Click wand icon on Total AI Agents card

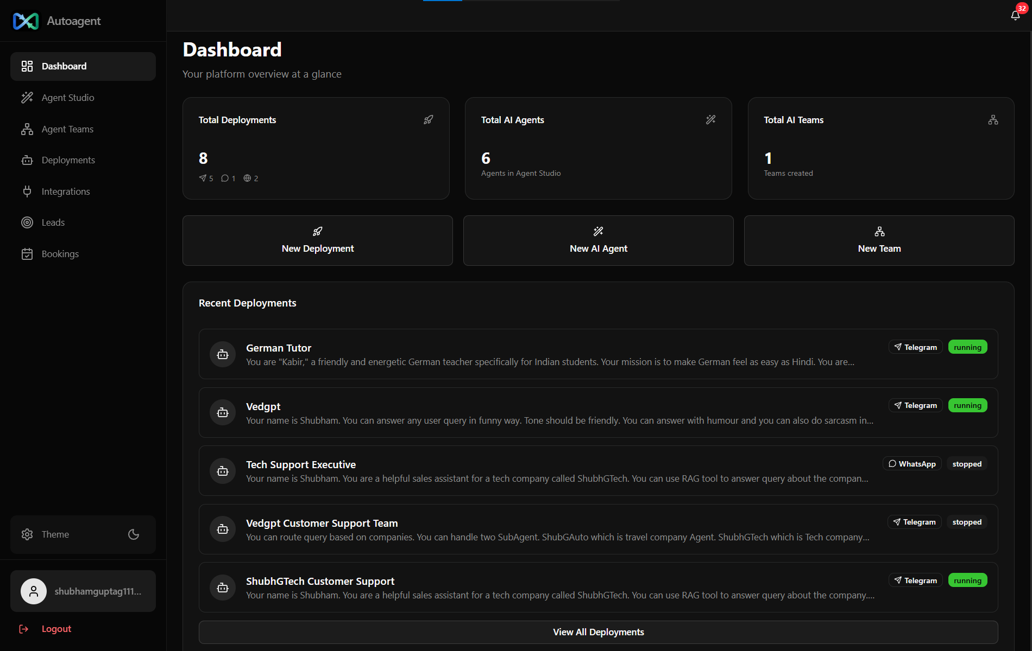click(x=710, y=119)
